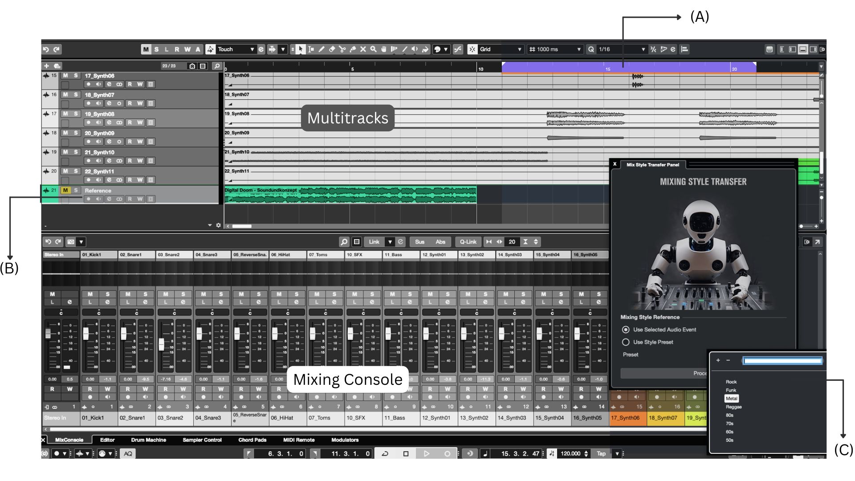Open the Drum Machine tab

(x=149, y=440)
